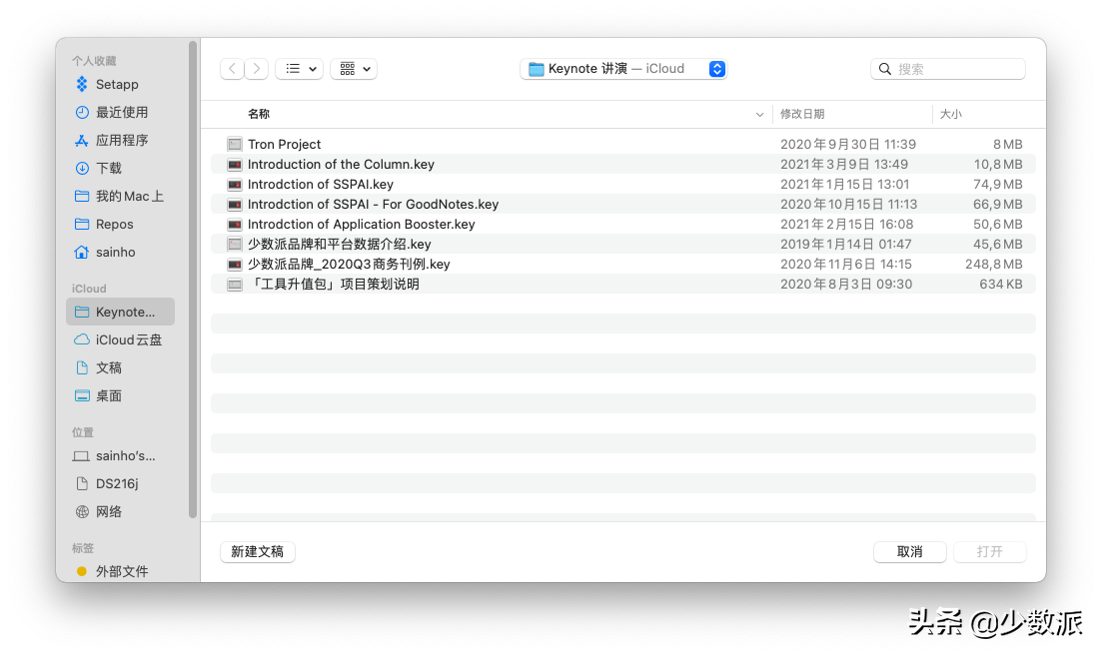Click the 取消 cancel button
This screenshot has height=656, width=1102.
click(909, 552)
